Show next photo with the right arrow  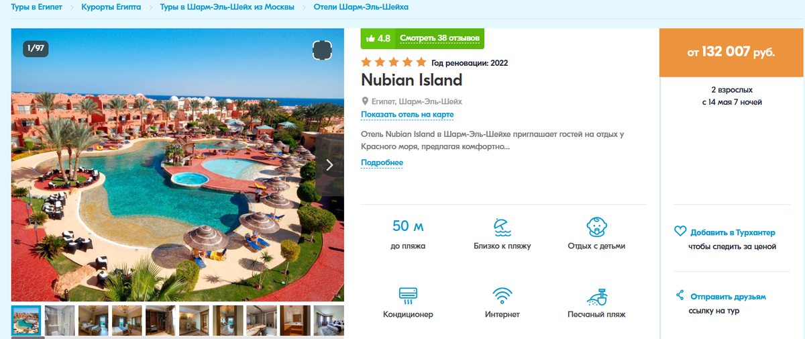pos(329,164)
